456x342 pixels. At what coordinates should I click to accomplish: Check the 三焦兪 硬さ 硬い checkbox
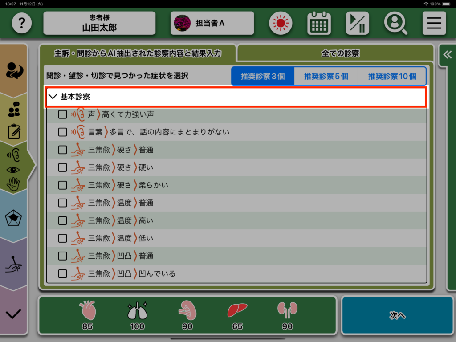pos(63,167)
